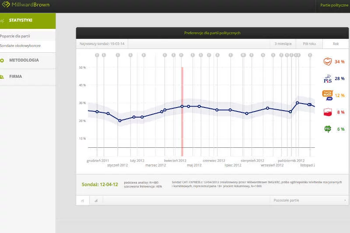
Task: Click the 8 % support value
Action: click(x=341, y=112)
